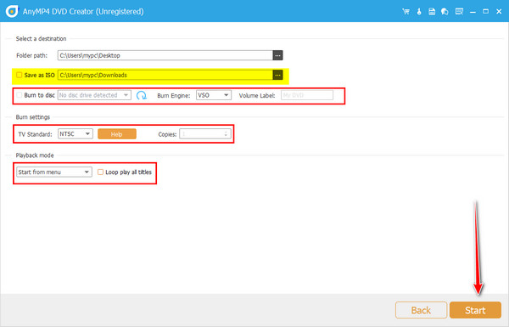Close the DVD Creator window
The image size is (509, 327).
click(x=499, y=12)
